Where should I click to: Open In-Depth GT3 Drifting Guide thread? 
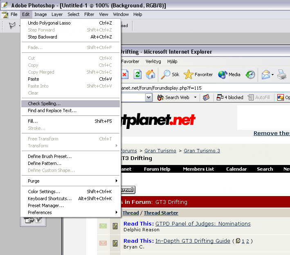(x=193, y=241)
